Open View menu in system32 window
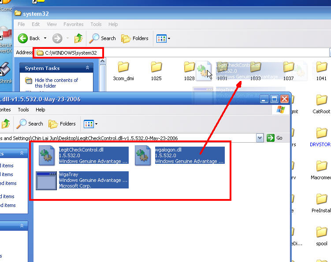 click(52, 24)
